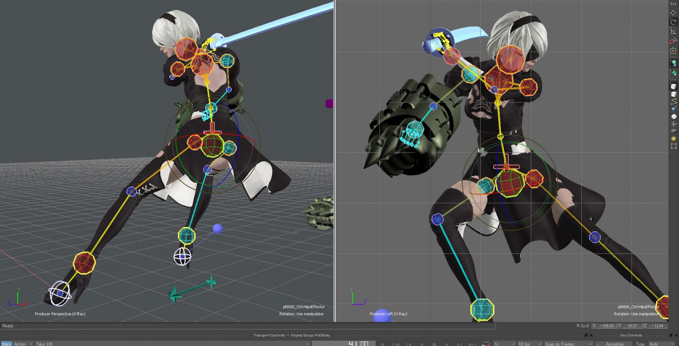Click the hexagon marker icon
The width and height of the screenshot is (679, 346).
pos(674,116)
